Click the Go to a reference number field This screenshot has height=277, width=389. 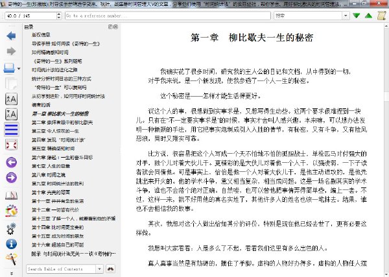click(168, 16)
